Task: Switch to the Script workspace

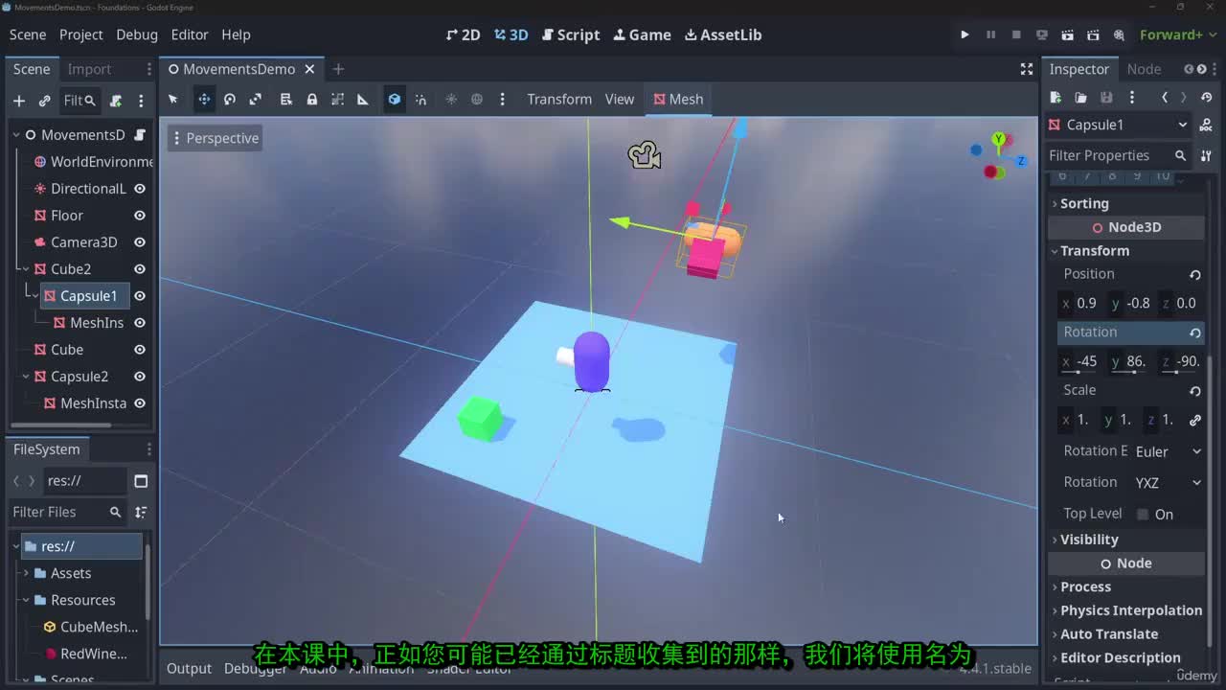Action: (571, 34)
